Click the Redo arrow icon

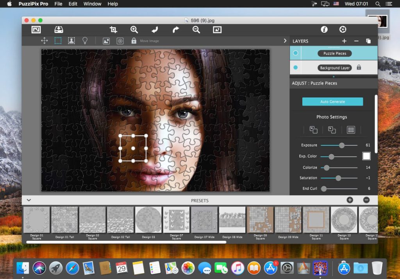[x=175, y=29]
